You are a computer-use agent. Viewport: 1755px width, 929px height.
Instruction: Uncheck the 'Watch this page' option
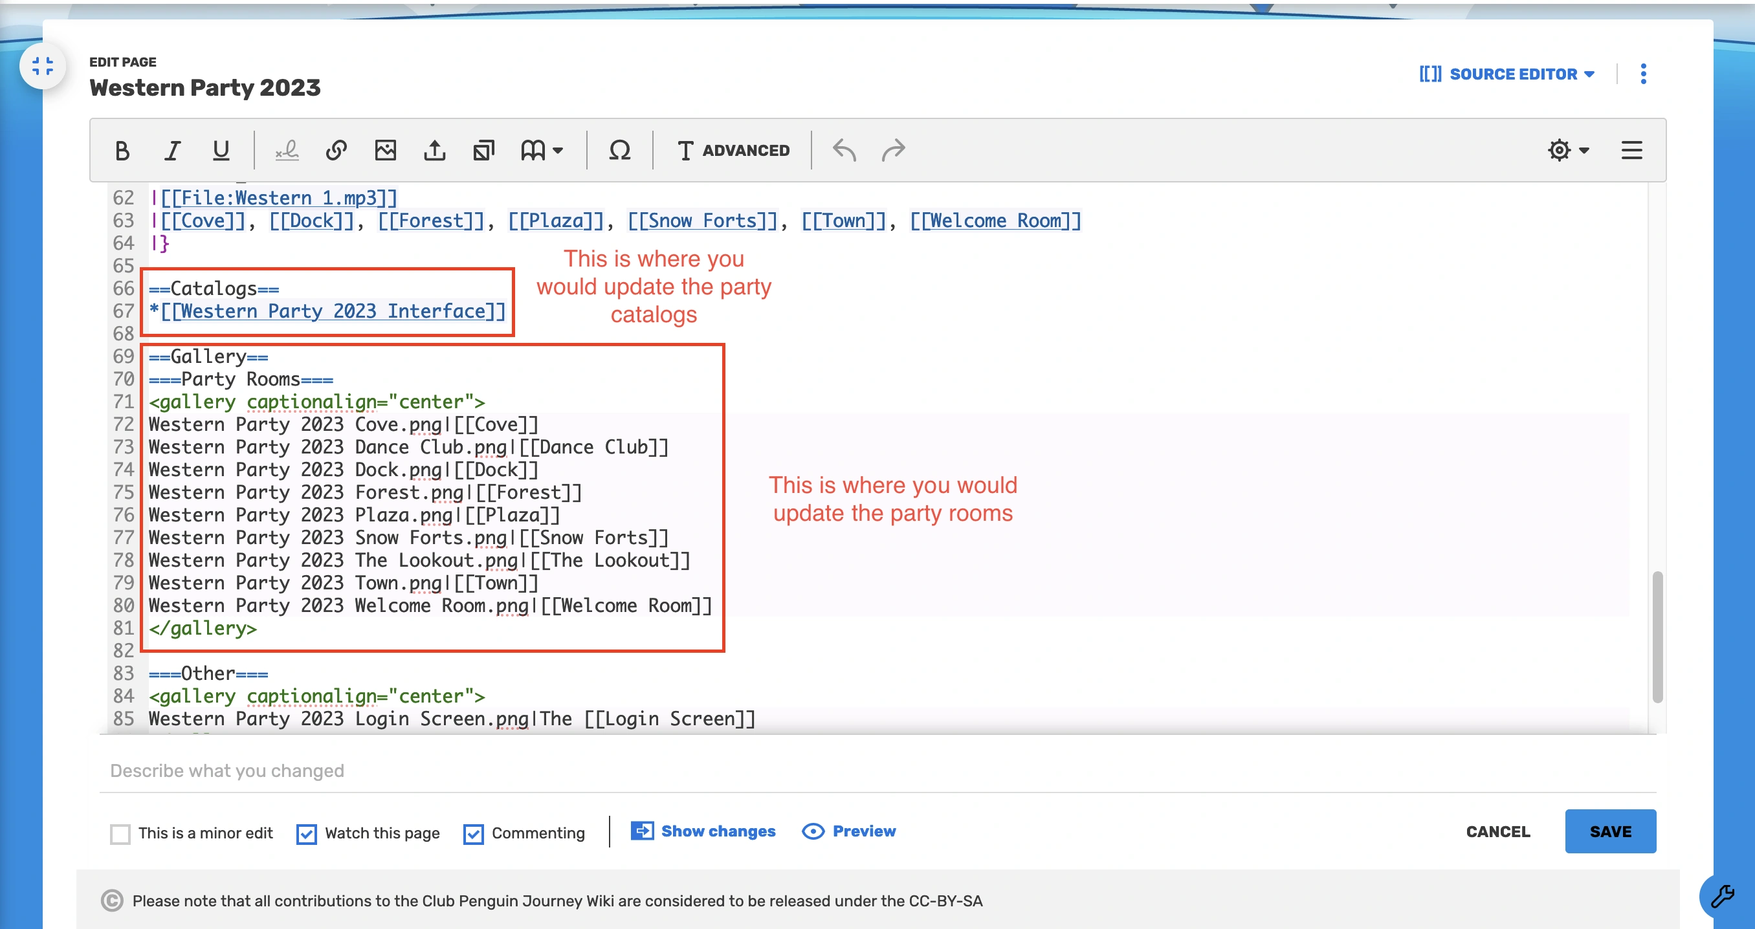click(307, 834)
